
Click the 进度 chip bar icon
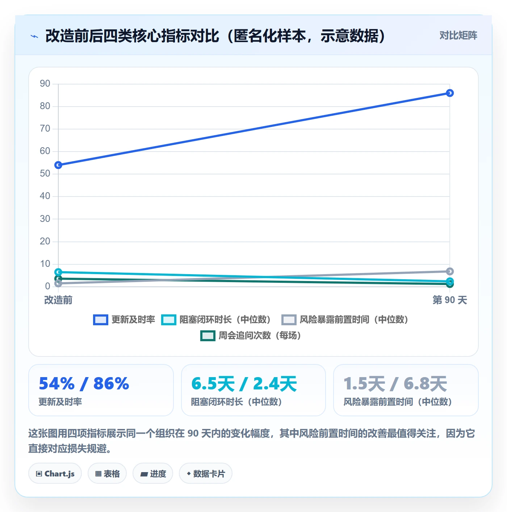pos(144,474)
